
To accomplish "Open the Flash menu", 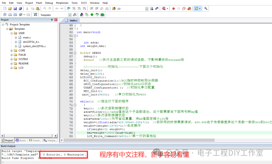I will tap(39, 3).
